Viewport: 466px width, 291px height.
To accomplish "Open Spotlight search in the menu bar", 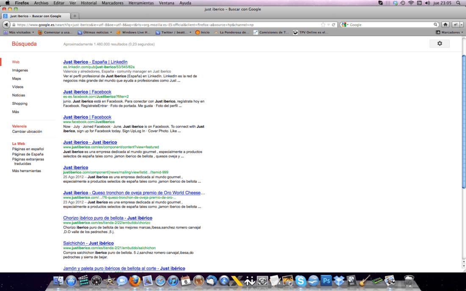I will 458,3.
